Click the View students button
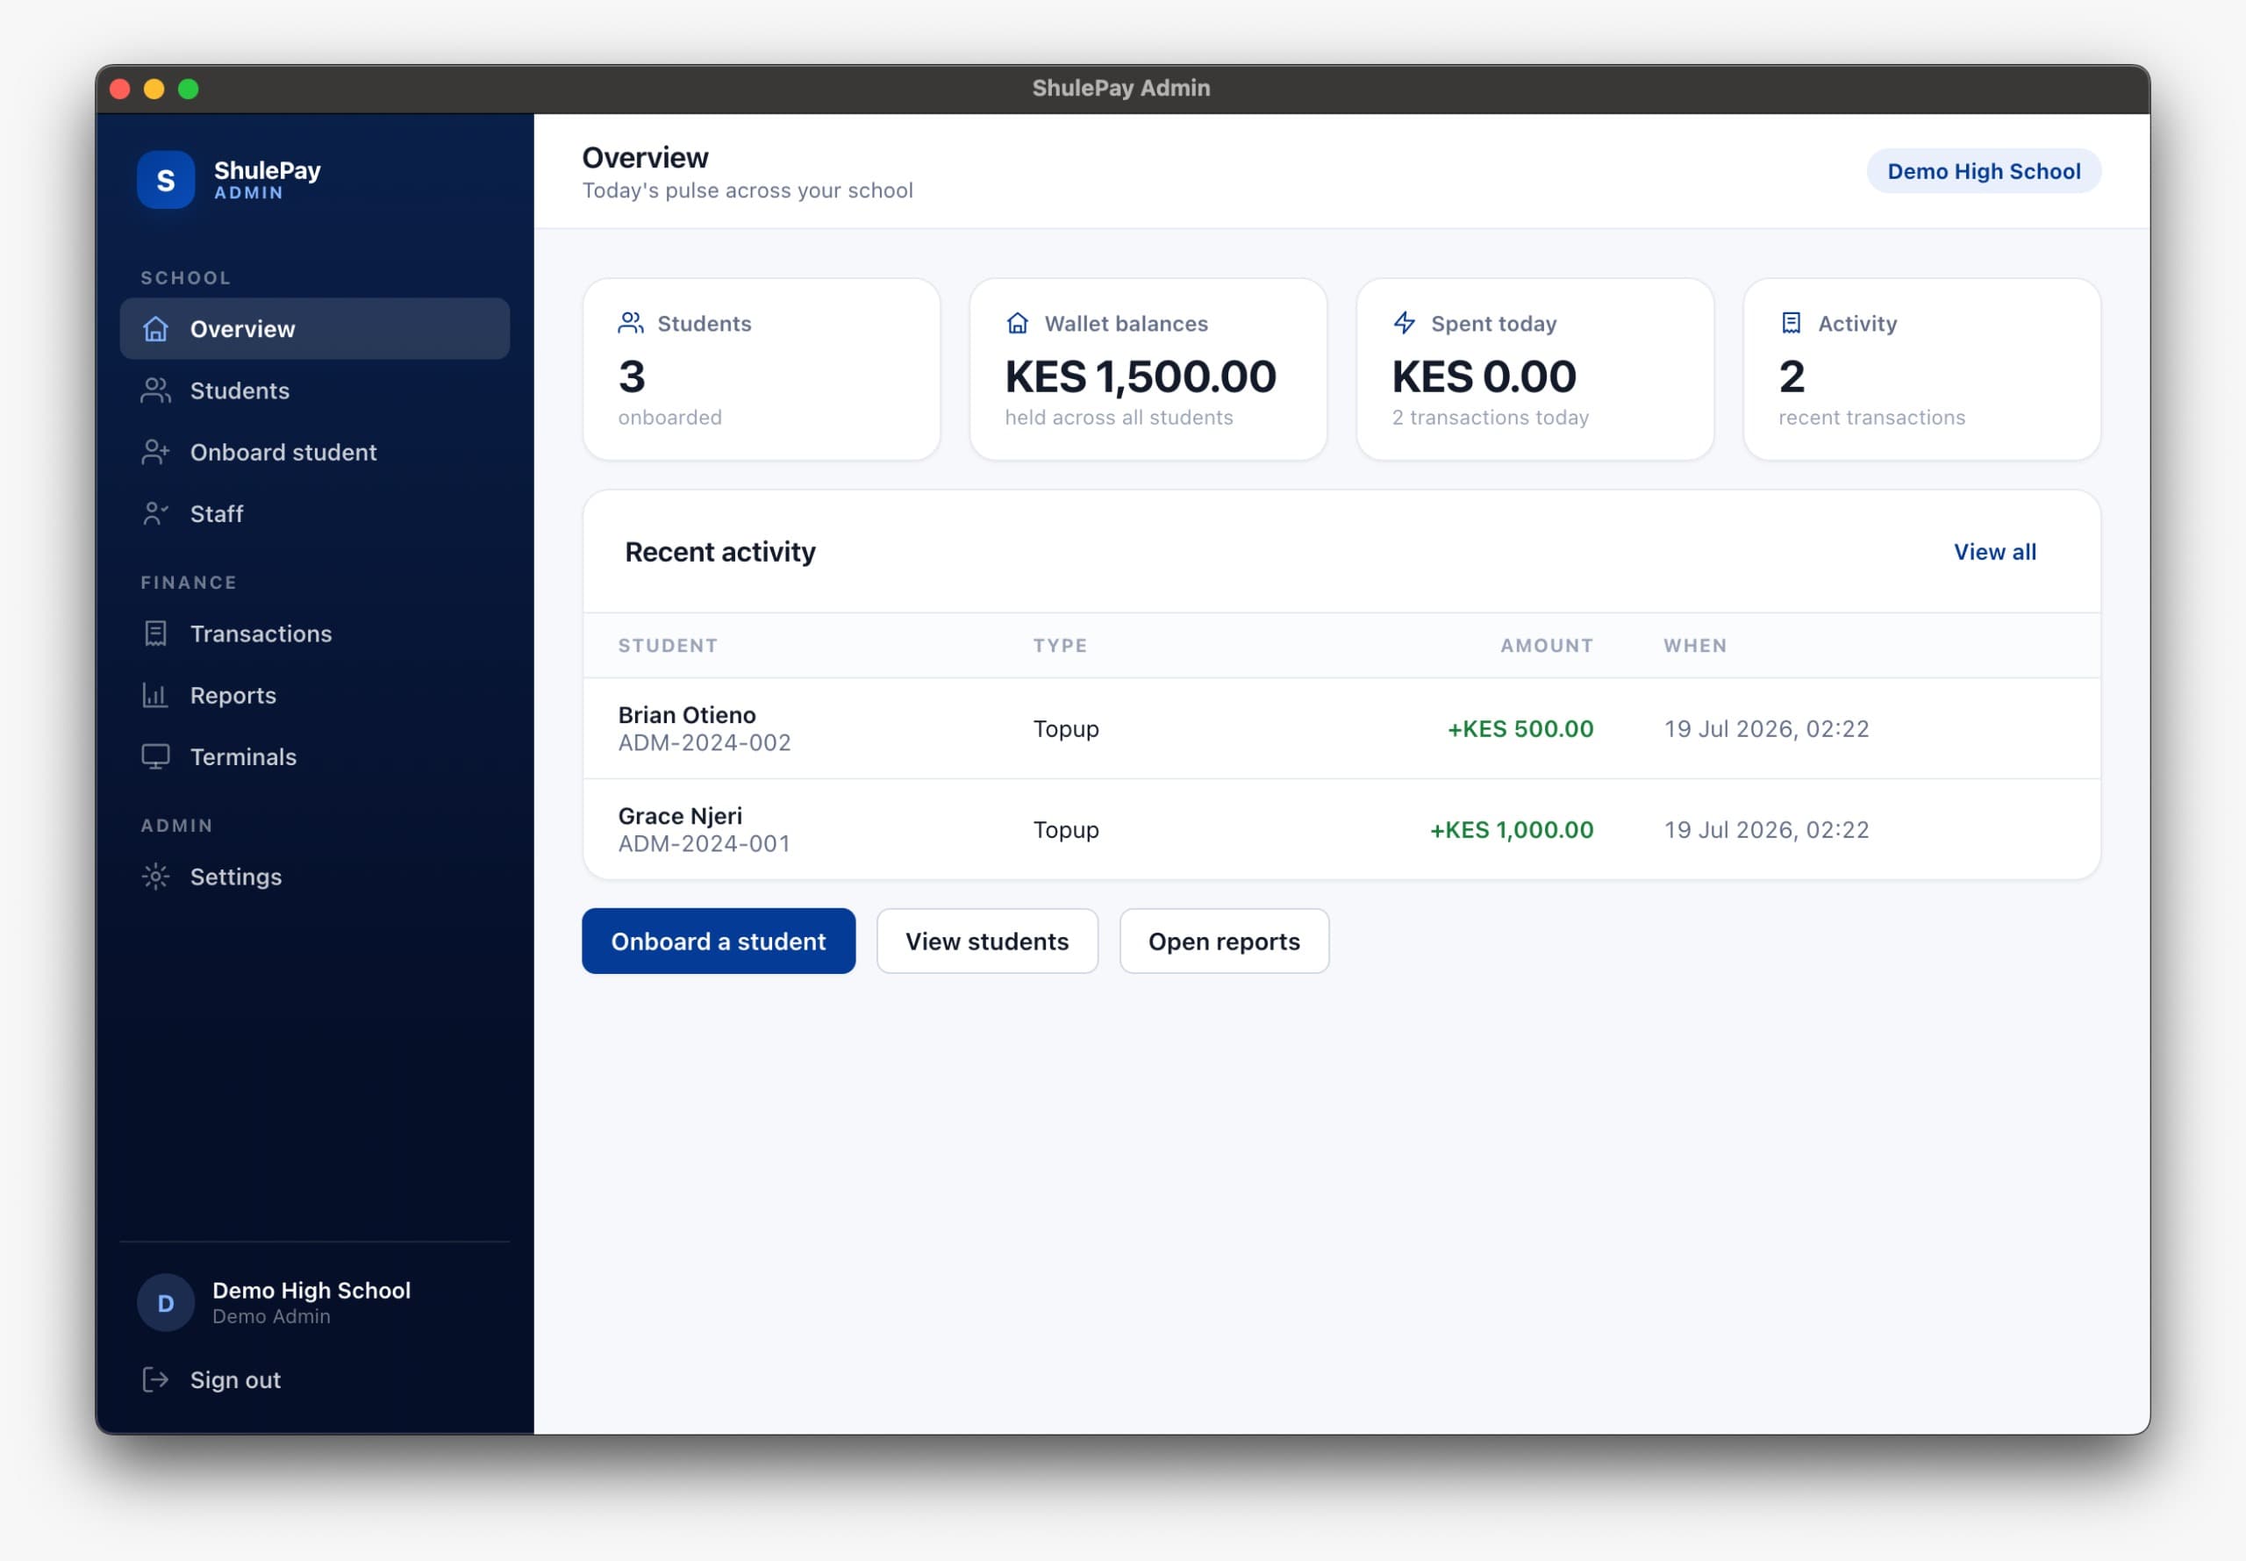Image resolution: width=2246 pixels, height=1561 pixels. 988,941
